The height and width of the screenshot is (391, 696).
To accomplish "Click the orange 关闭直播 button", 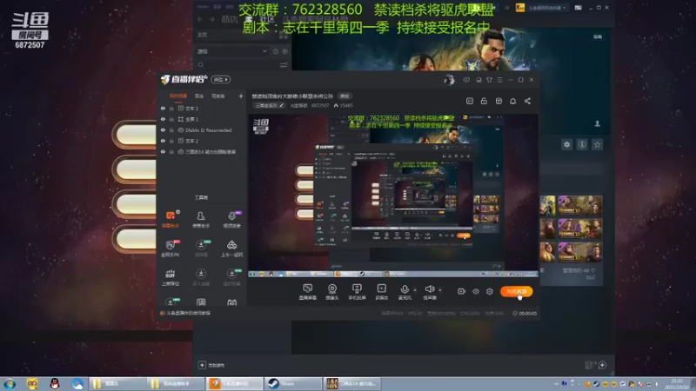I will (516, 291).
